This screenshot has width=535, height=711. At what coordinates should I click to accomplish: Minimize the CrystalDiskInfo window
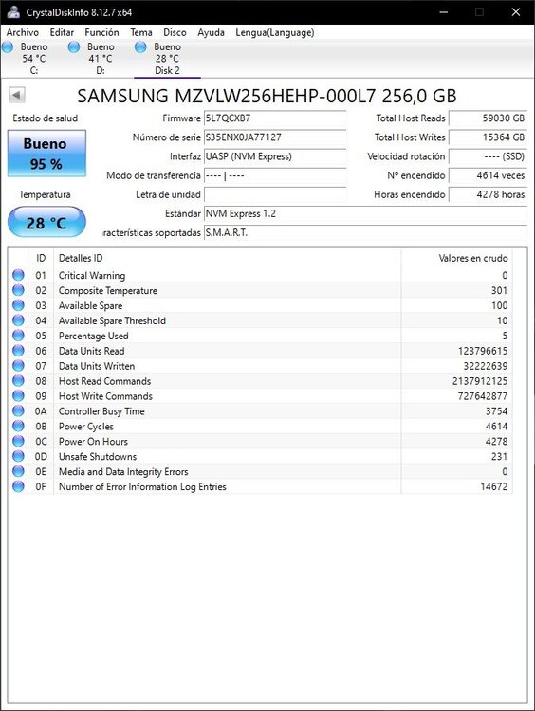(444, 11)
